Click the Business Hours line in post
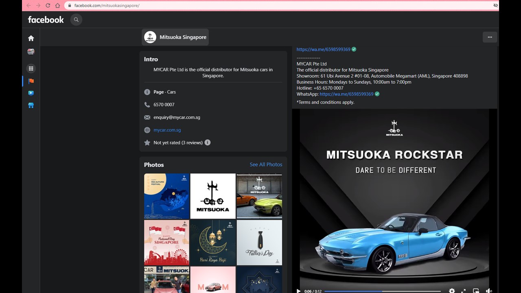521x293 pixels. (x=354, y=82)
